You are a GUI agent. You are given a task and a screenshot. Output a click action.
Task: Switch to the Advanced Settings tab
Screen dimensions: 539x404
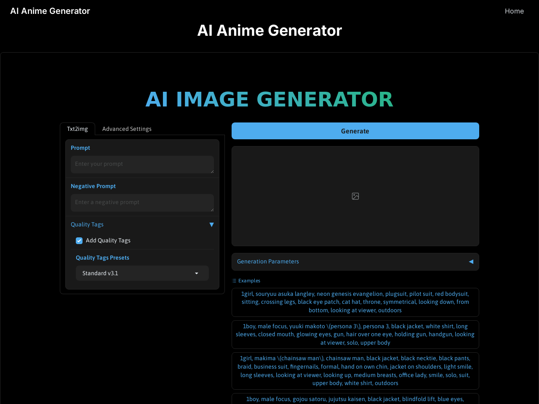coord(126,129)
